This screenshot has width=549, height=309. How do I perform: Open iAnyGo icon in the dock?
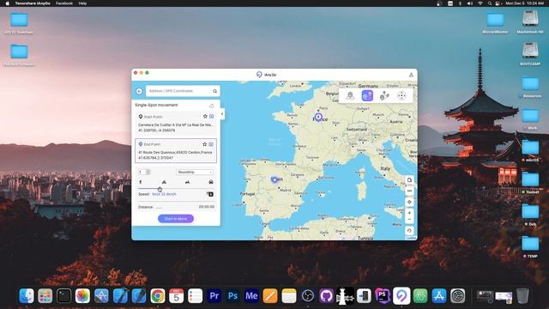tap(401, 296)
